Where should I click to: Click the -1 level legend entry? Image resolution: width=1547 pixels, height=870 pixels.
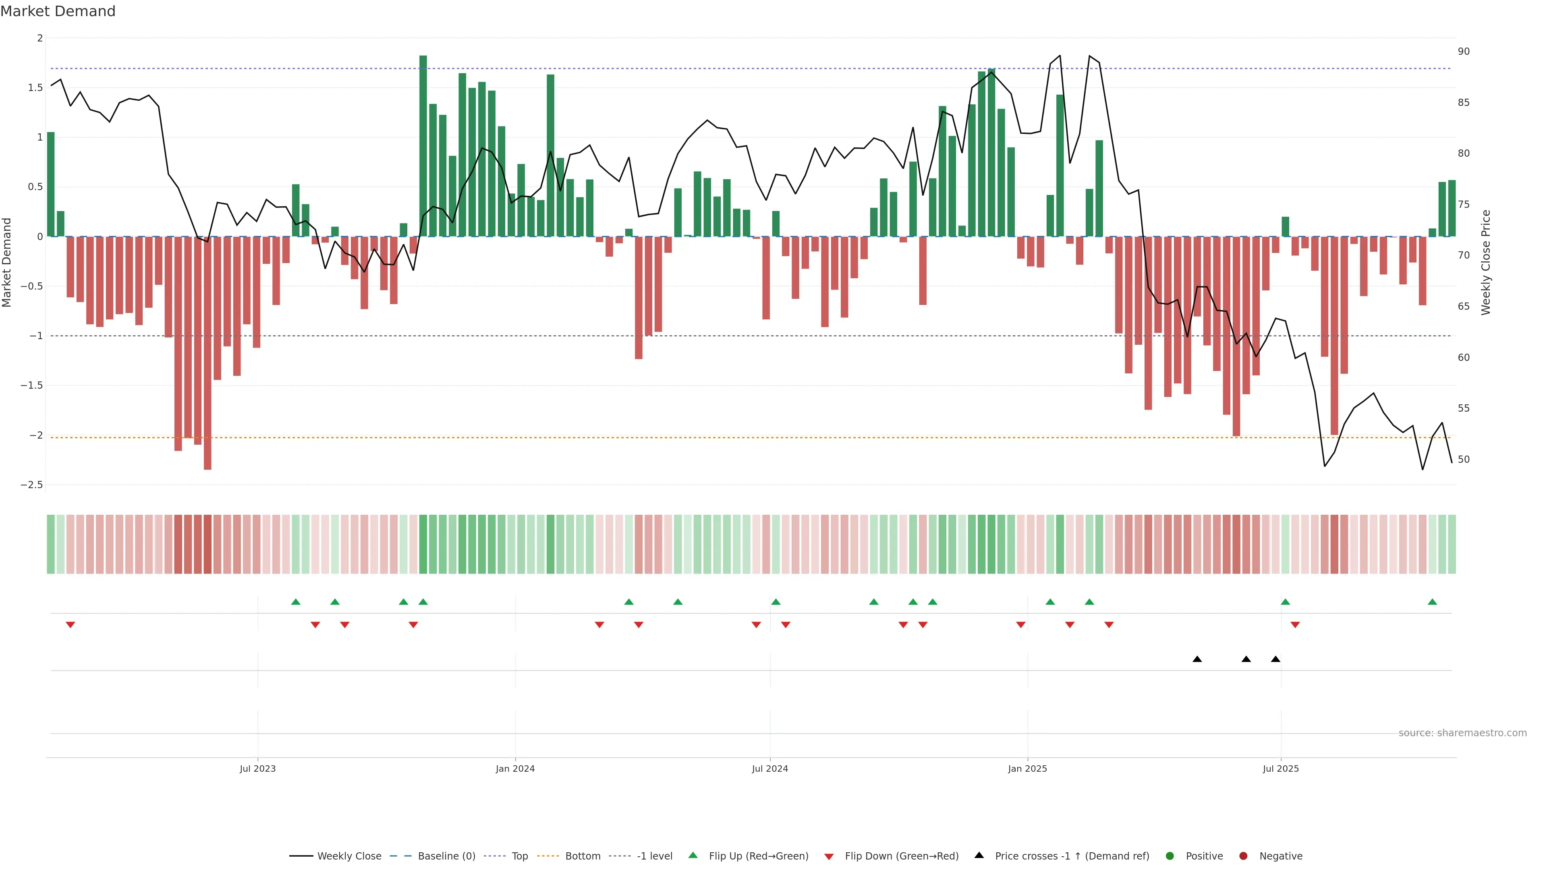coord(654,855)
